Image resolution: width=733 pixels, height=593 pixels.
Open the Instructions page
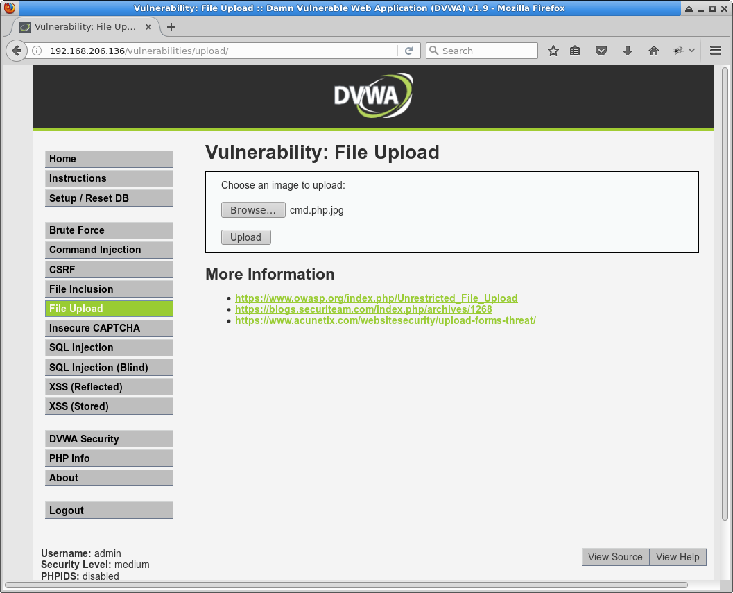(x=109, y=179)
